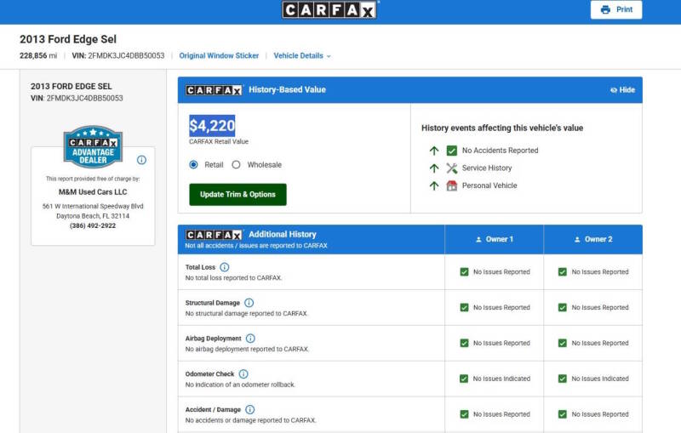Click the up arrow beside No Accidents Reported
Viewport: 681px width, 433px height.
coord(434,151)
